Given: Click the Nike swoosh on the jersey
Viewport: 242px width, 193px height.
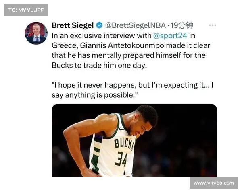Looking at the screenshot, I should (122, 129).
